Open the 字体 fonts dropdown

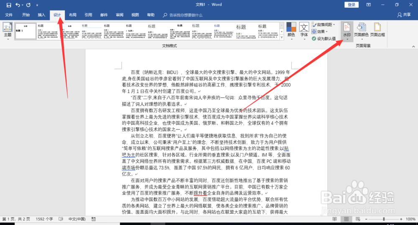[x=304, y=31]
